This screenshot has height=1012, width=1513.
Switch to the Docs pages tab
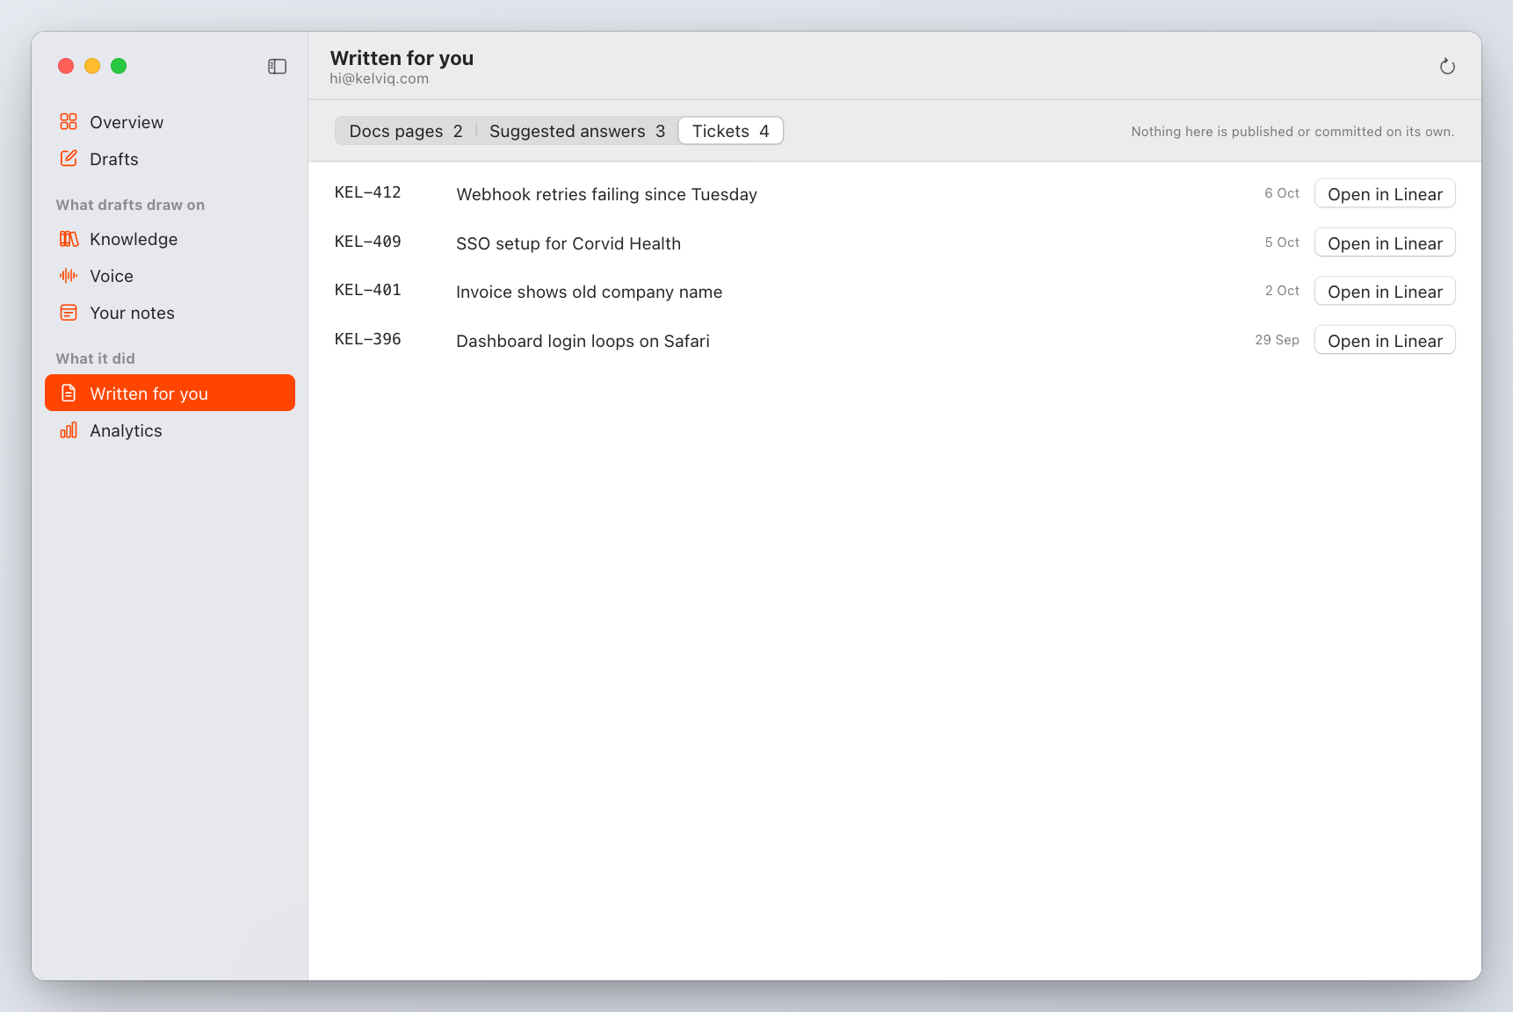click(406, 131)
